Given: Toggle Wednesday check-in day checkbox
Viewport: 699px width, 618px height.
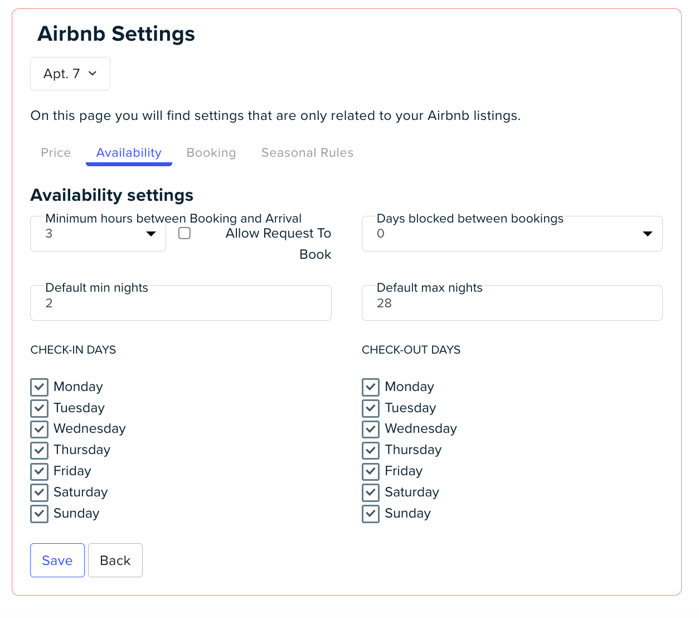Looking at the screenshot, I should pos(39,429).
